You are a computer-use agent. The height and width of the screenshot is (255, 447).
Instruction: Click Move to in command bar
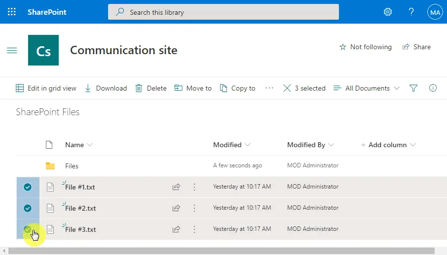193,88
